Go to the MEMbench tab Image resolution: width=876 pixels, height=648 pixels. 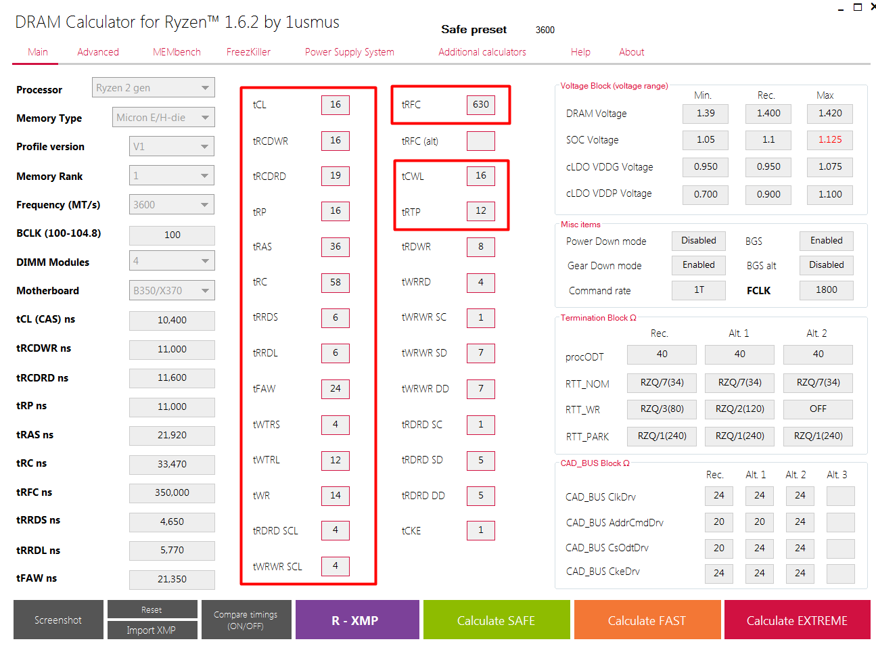click(177, 52)
